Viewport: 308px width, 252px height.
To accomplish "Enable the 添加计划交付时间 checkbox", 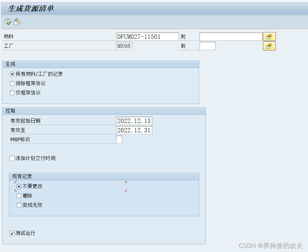I will pos(12,158).
